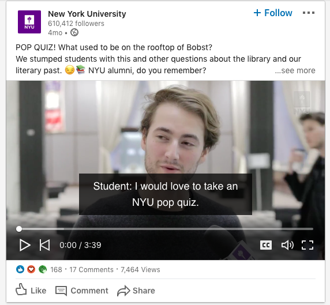
Task: Click the red heart reaction icon
Action: click(x=31, y=269)
